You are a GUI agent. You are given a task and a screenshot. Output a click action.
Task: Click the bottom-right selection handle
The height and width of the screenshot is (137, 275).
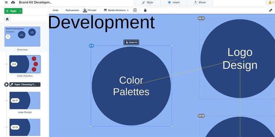pos(172,126)
